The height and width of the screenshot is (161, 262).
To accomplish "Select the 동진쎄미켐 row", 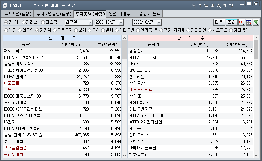I will [x=62, y=154].
